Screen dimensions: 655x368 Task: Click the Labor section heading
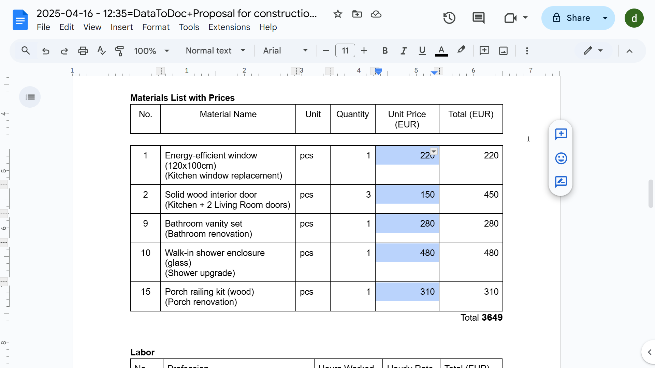tap(142, 352)
